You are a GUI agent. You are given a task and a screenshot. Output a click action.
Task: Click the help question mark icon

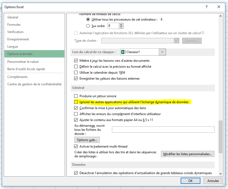tap(206, 7)
